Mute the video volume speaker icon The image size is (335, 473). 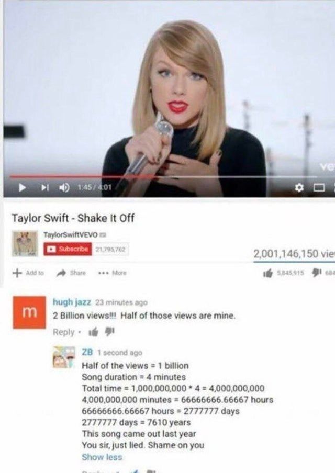(64, 188)
